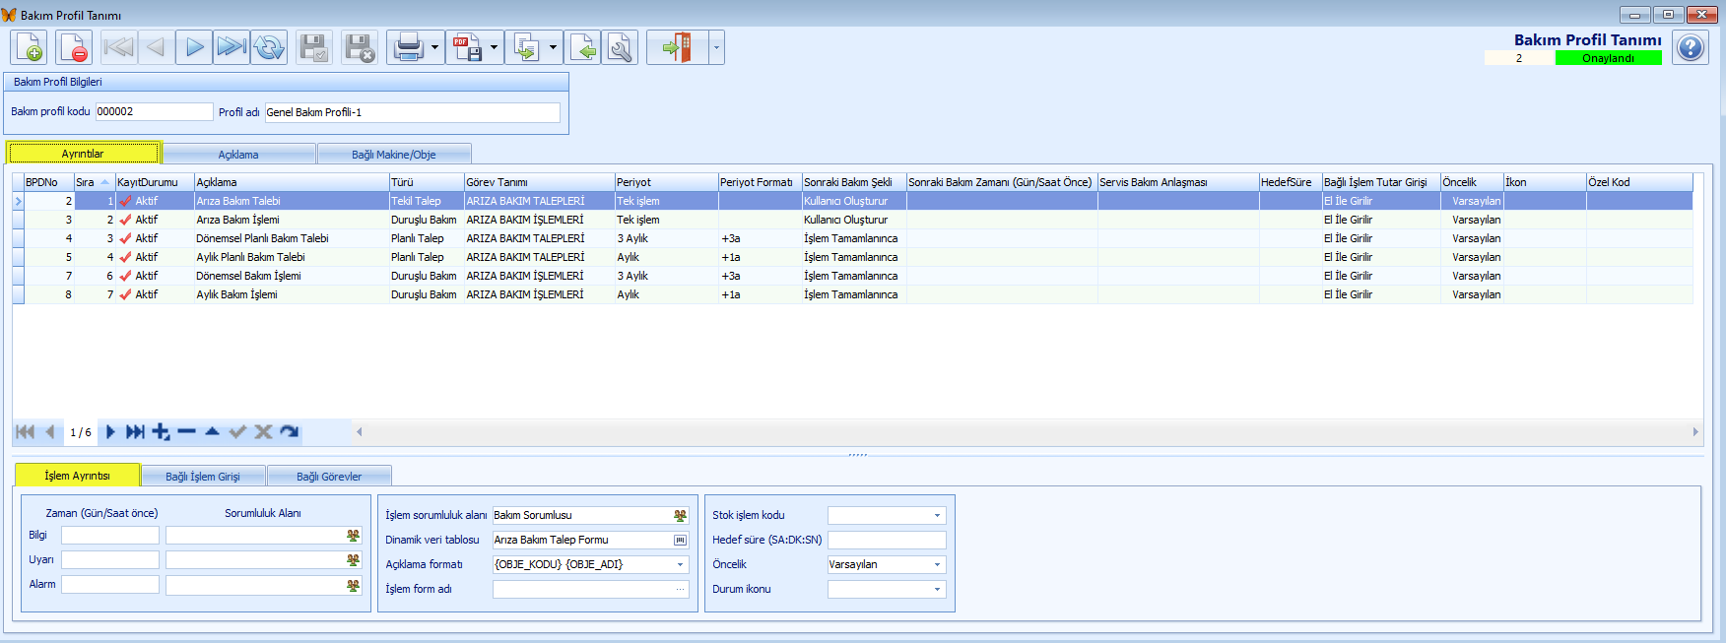
Task: Click the exit door toolbar icon
Action: point(677,47)
